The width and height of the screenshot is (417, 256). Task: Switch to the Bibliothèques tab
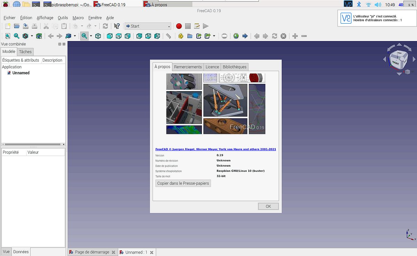pos(235,67)
